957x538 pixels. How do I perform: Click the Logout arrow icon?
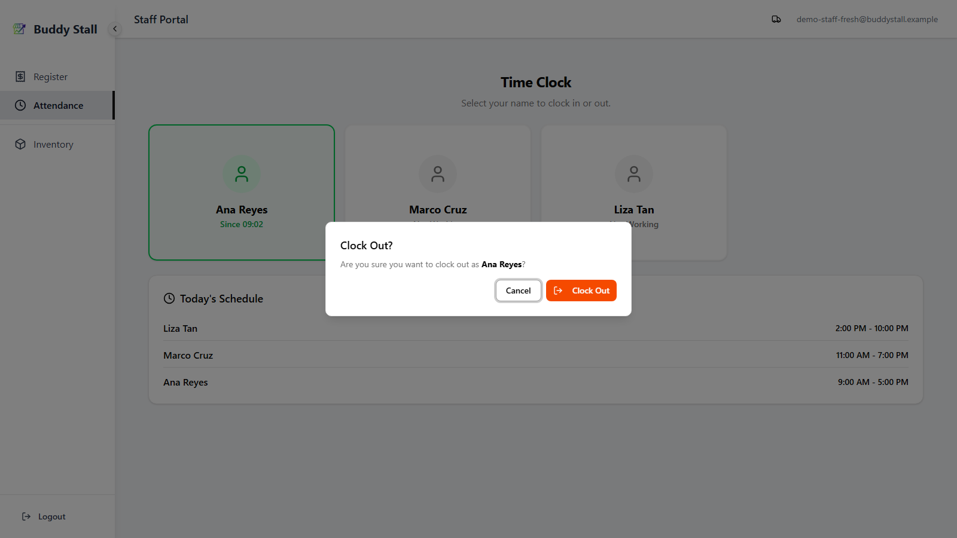(x=26, y=516)
